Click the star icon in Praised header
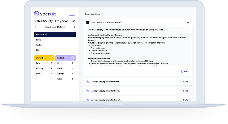 point(72,58)
